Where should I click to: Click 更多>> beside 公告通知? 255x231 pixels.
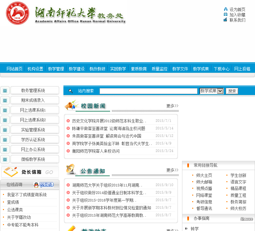click(x=173, y=170)
